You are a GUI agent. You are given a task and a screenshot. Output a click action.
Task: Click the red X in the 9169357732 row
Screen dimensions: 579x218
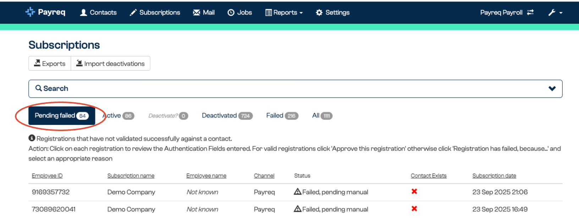(414, 191)
